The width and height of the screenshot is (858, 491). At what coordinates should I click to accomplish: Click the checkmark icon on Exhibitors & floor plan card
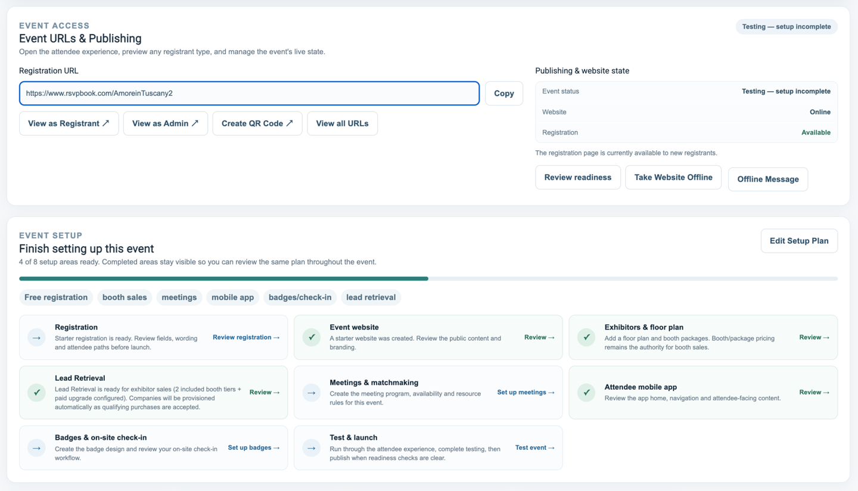click(586, 337)
